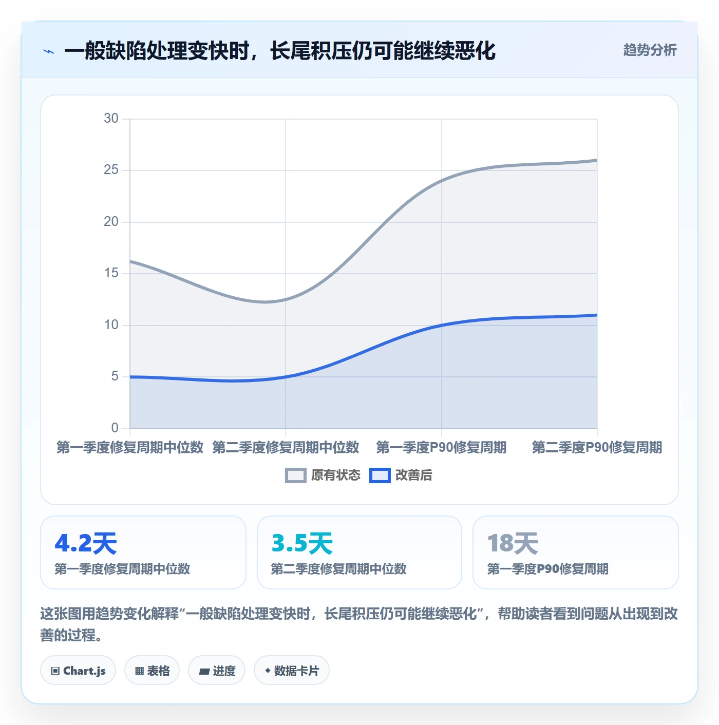Click the y-axis value 15

111,273
